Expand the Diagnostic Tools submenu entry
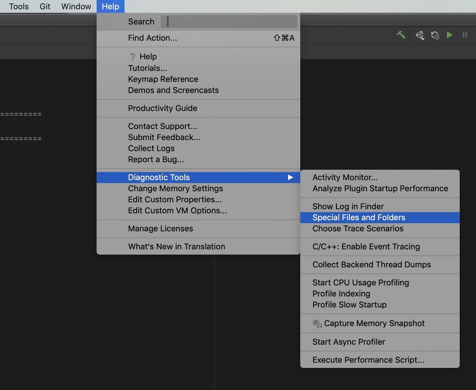The image size is (476, 390). [198, 178]
